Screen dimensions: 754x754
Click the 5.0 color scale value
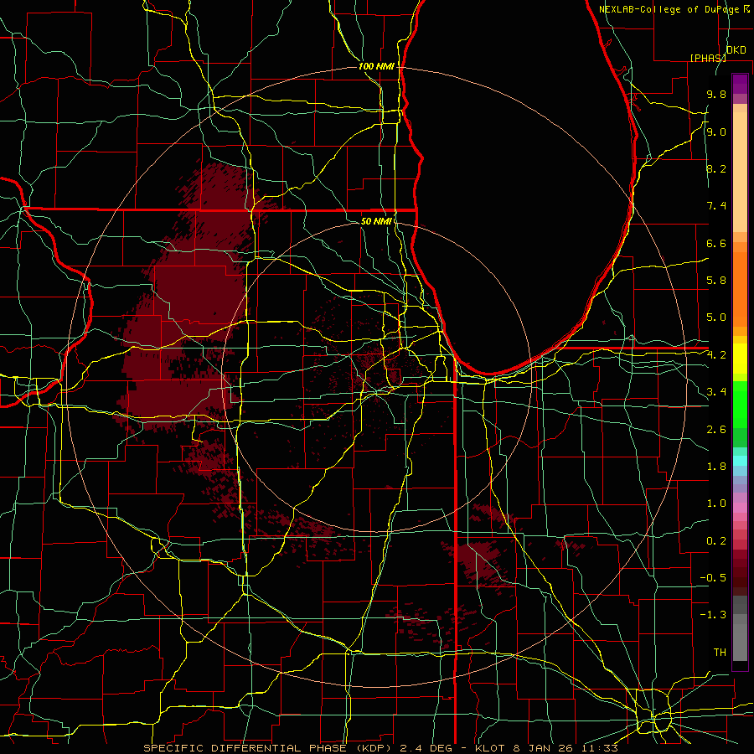tap(716, 318)
